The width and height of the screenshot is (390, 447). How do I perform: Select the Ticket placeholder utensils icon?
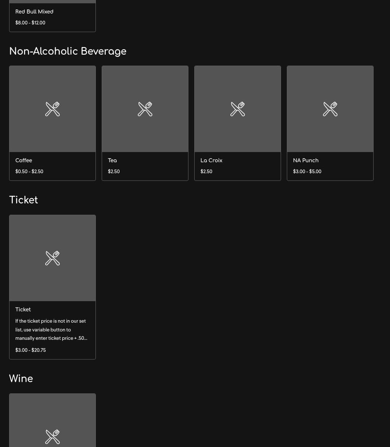pos(52,258)
